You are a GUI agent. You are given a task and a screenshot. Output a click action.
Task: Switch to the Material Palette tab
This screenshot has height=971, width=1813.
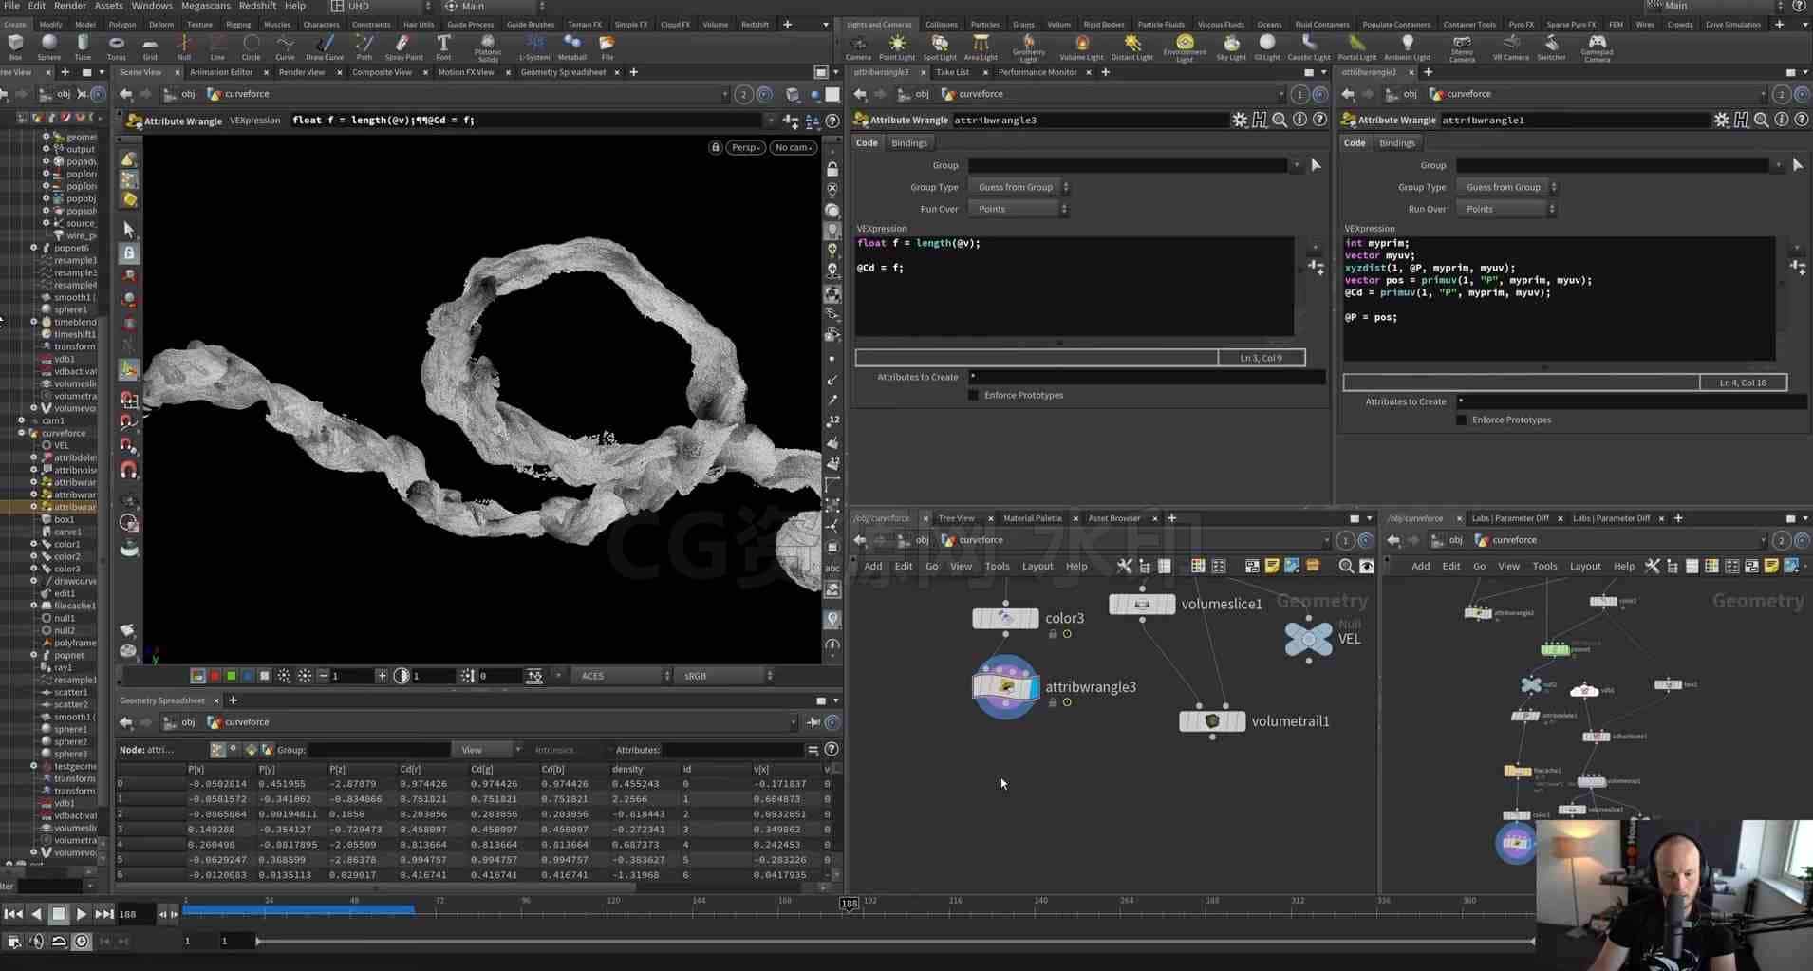coord(1032,518)
